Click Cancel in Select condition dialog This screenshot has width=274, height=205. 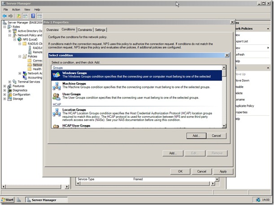coord(216,136)
